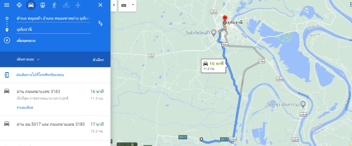Edit the starting point field
Image resolution: width=352 pixels, height=146 pixels.
pos(54,18)
